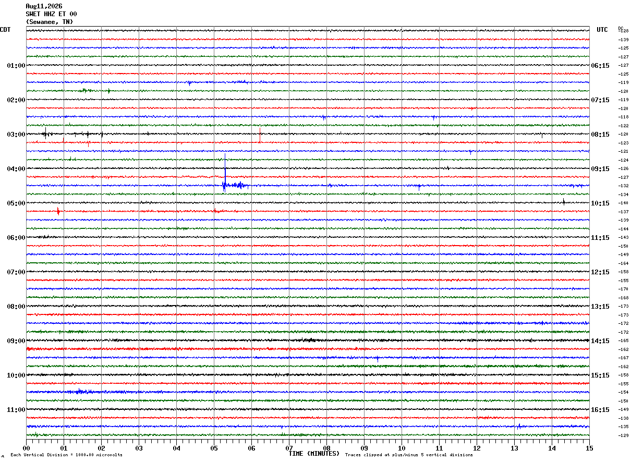
Task: Click the tall red spike on the 03:00 row
Action: click(260, 135)
